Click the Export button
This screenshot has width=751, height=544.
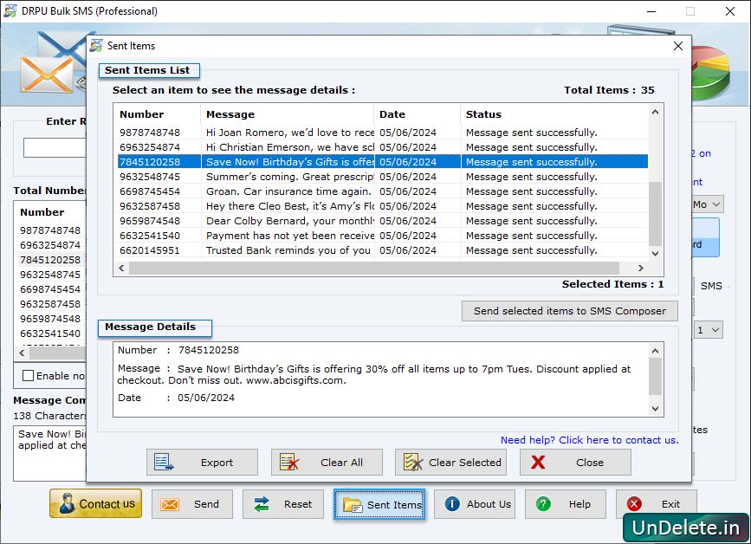point(202,462)
